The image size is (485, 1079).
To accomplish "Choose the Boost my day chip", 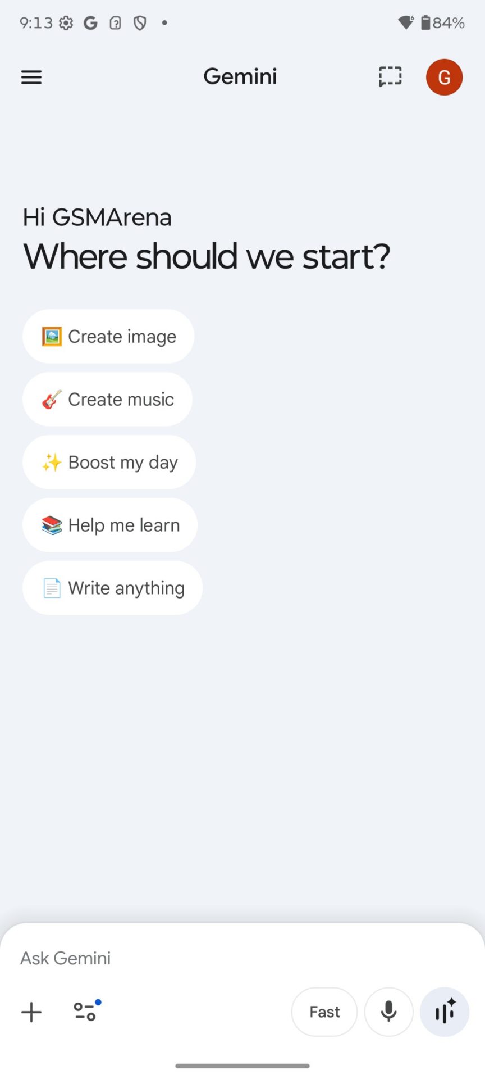I will (109, 463).
